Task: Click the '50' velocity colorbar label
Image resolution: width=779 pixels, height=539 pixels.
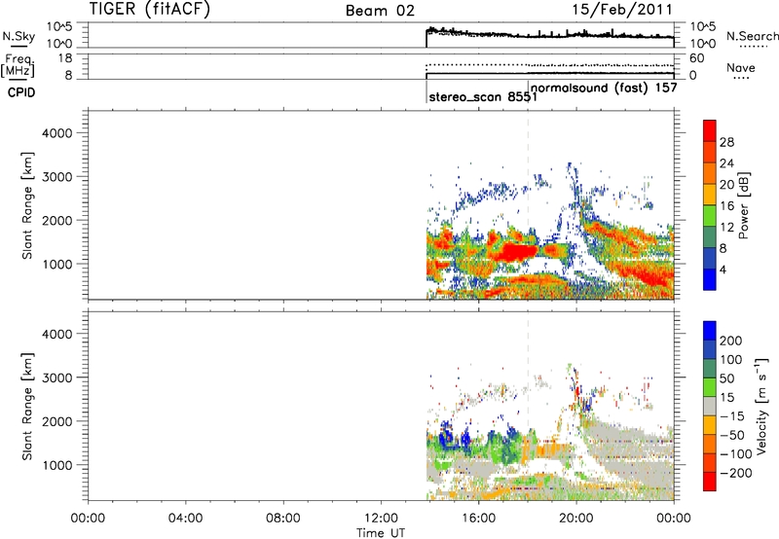Action: 726,378
